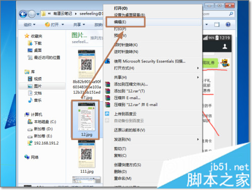Open the 组织 toolbar dropdown
Screen dimensions: 252x190
click(30, 25)
